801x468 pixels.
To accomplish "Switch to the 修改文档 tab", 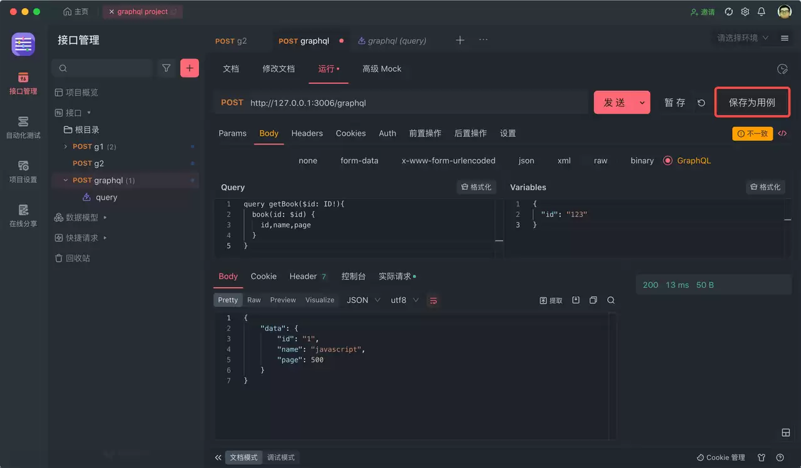I will tap(278, 69).
